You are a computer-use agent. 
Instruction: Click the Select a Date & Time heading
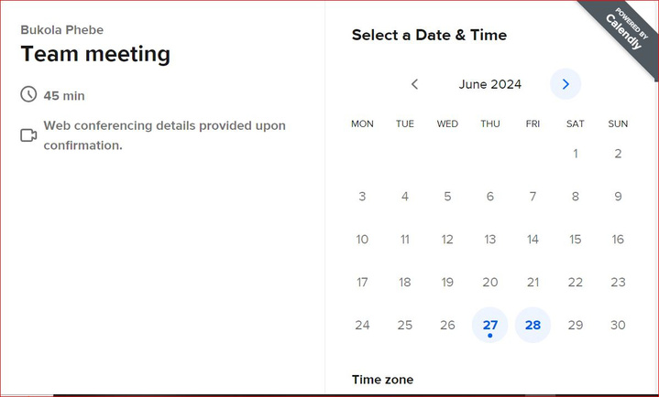(x=429, y=35)
